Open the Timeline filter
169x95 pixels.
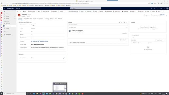point(122,22)
